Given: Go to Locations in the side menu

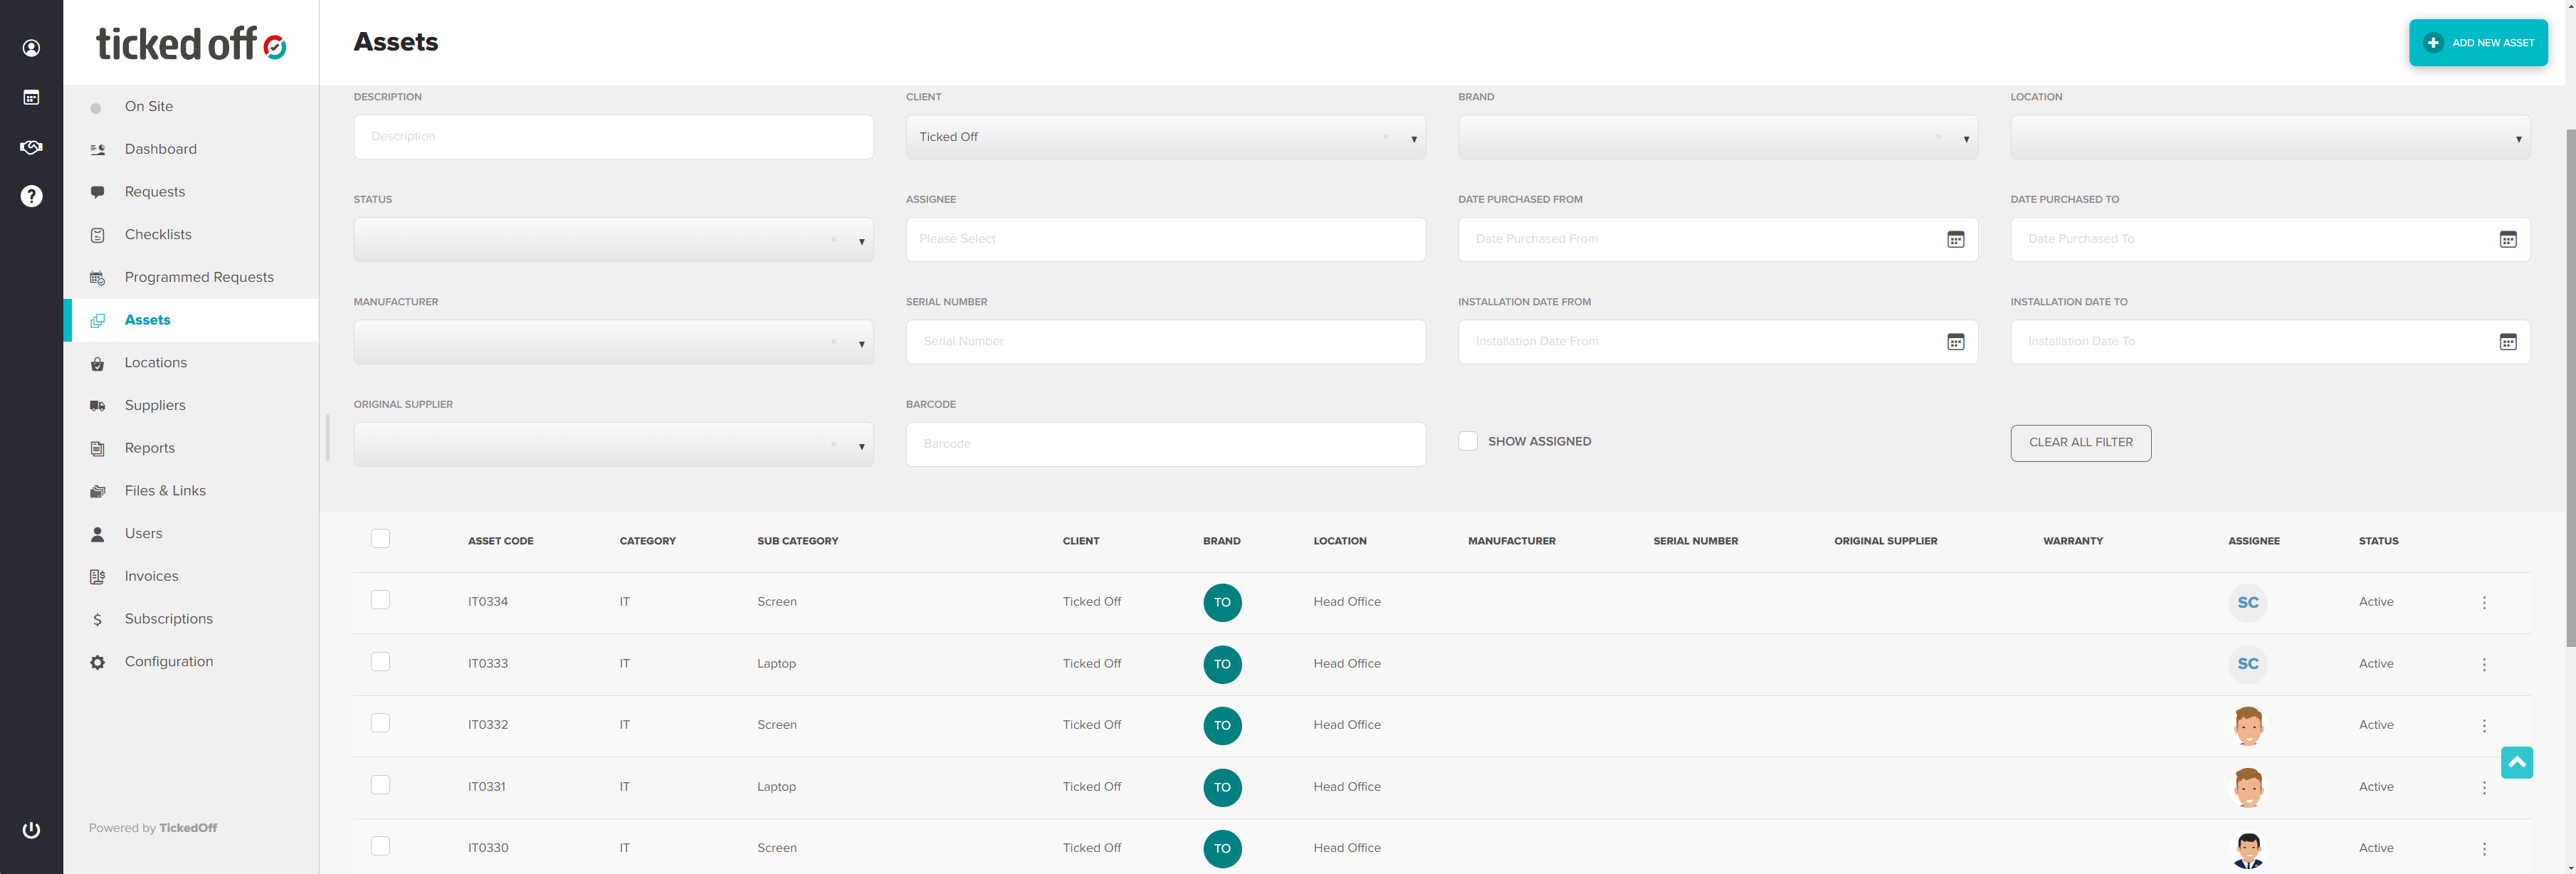Looking at the screenshot, I should coord(155,363).
